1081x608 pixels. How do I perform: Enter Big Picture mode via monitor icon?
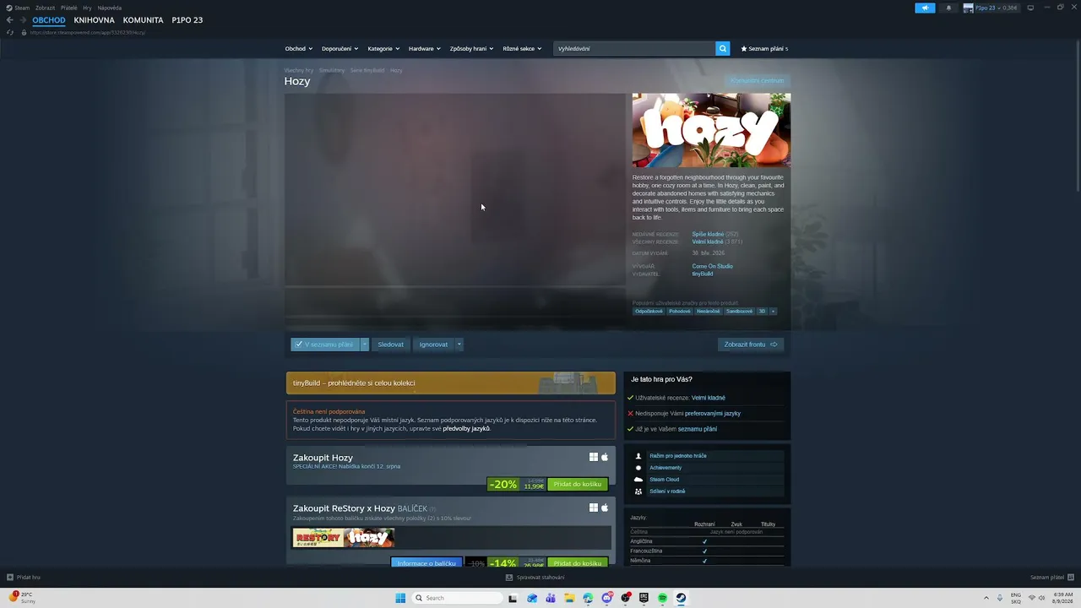1030,8
